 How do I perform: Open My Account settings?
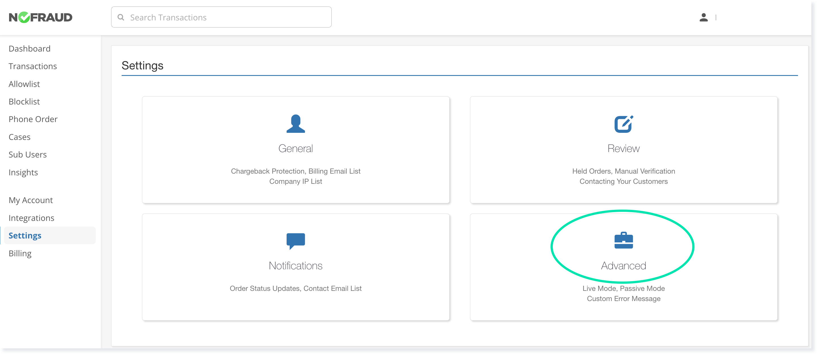pyautogui.click(x=31, y=200)
